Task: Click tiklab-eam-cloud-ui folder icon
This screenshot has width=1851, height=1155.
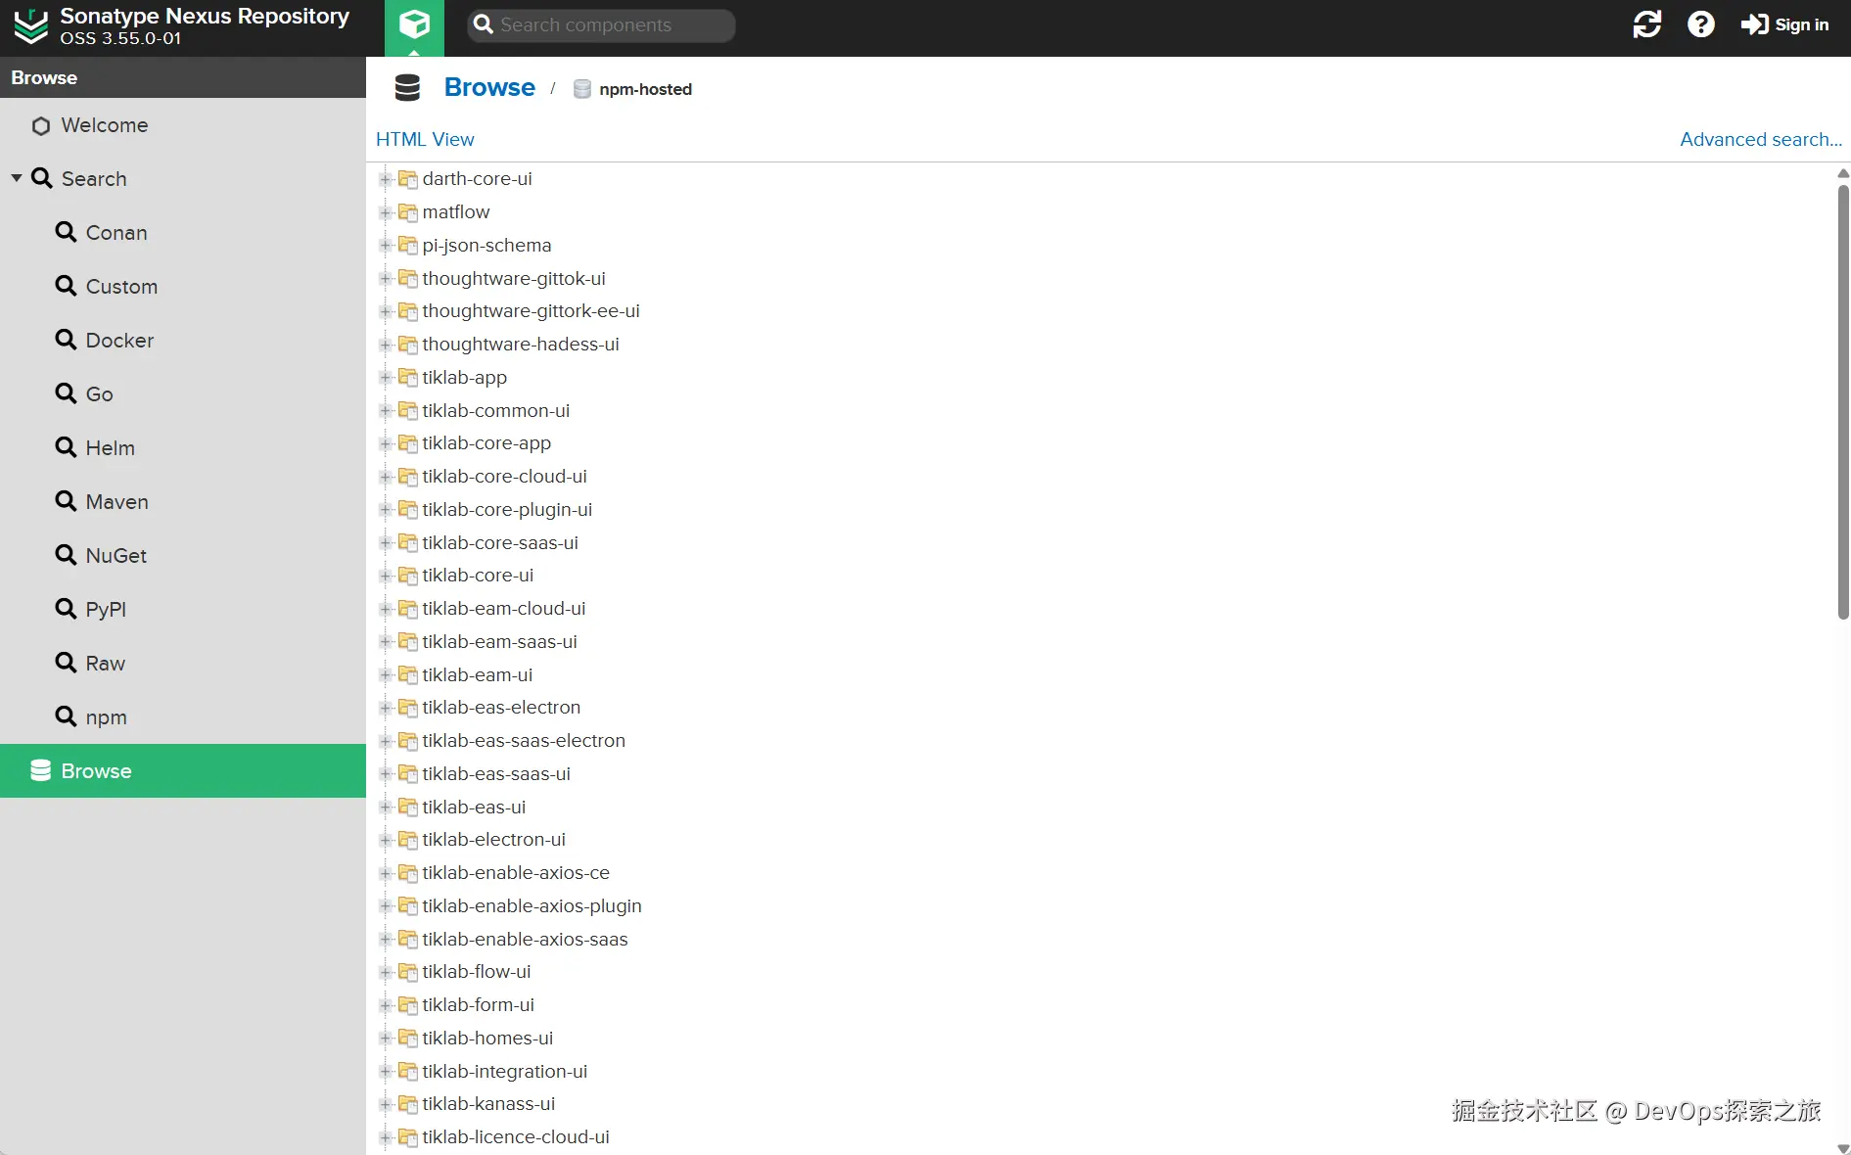Action: [x=408, y=609]
